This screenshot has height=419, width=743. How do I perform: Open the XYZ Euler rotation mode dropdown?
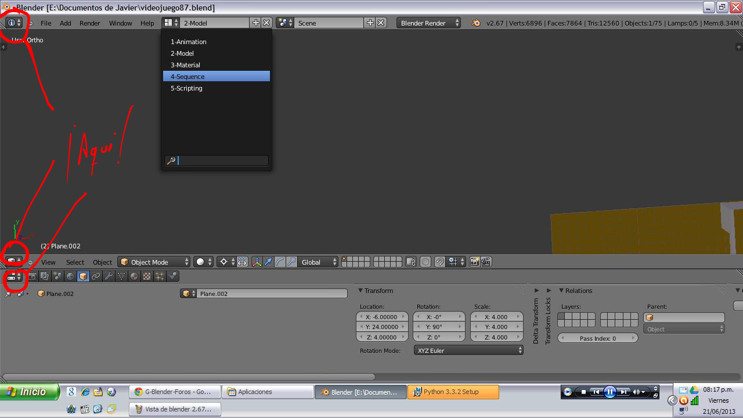pos(468,351)
